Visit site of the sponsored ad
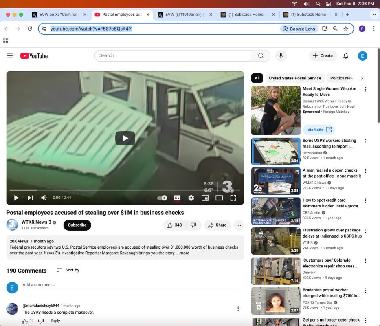 point(319,130)
